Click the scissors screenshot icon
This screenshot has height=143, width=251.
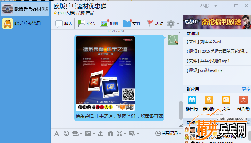tap(119, 133)
